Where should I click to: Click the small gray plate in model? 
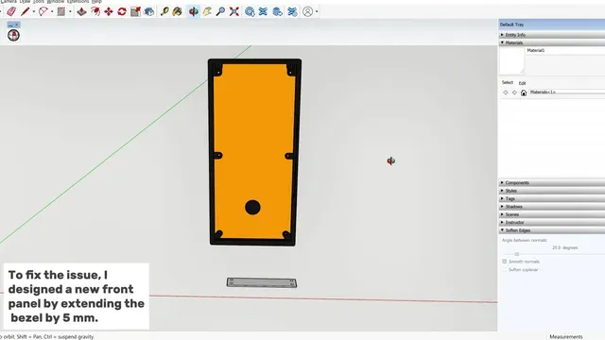click(x=262, y=282)
